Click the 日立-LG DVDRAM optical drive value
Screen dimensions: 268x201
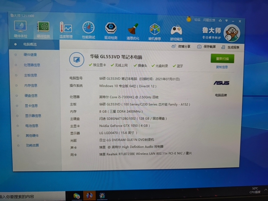tap(127, 140)
